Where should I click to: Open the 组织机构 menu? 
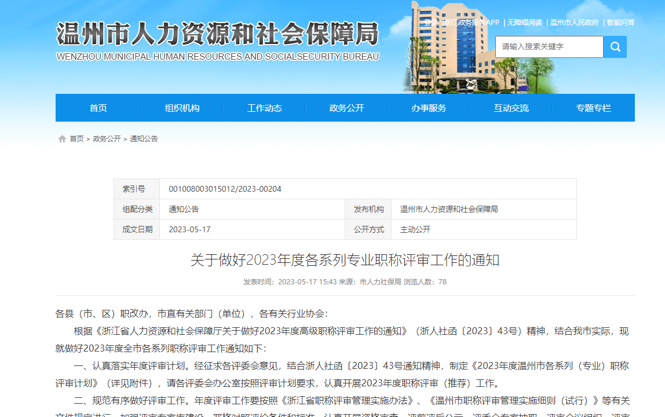[x=182, y=108]
